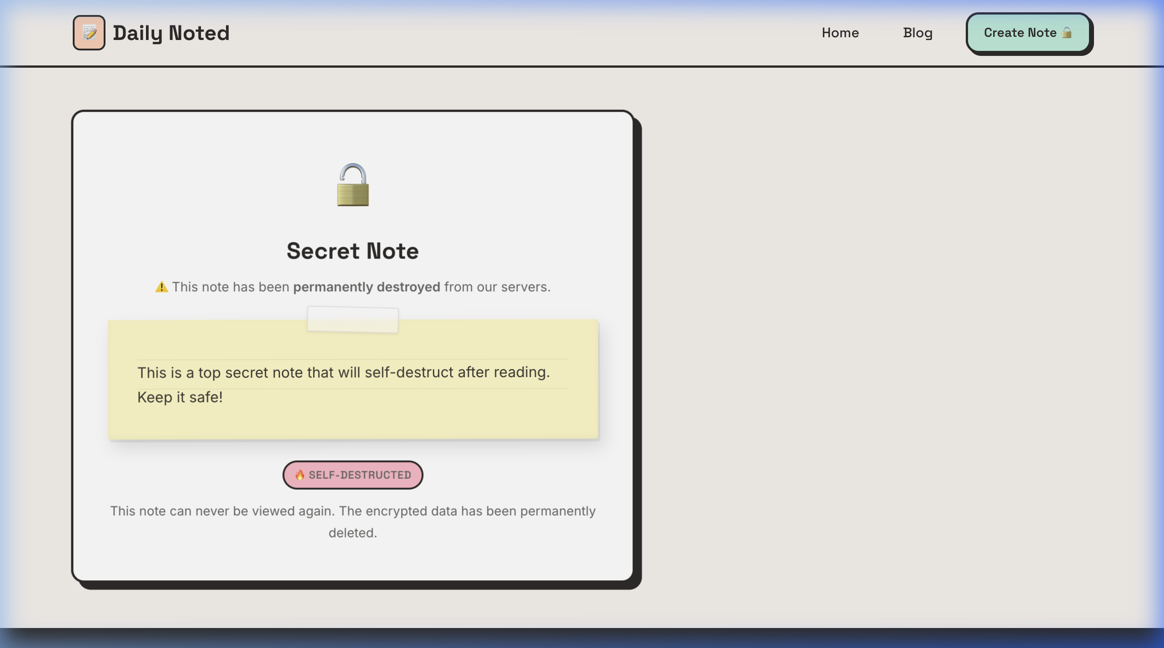
Task: Click the tape graphic atop the sticky note
Action: [x=353, y=319]
